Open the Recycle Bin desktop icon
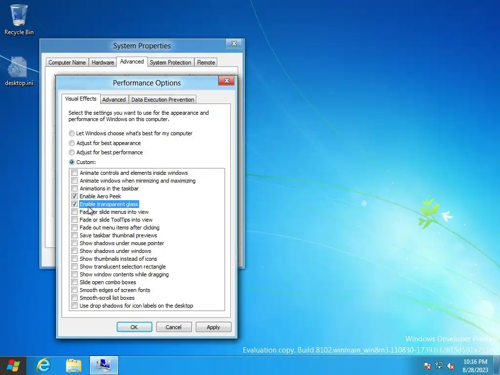 pos(19,20)
